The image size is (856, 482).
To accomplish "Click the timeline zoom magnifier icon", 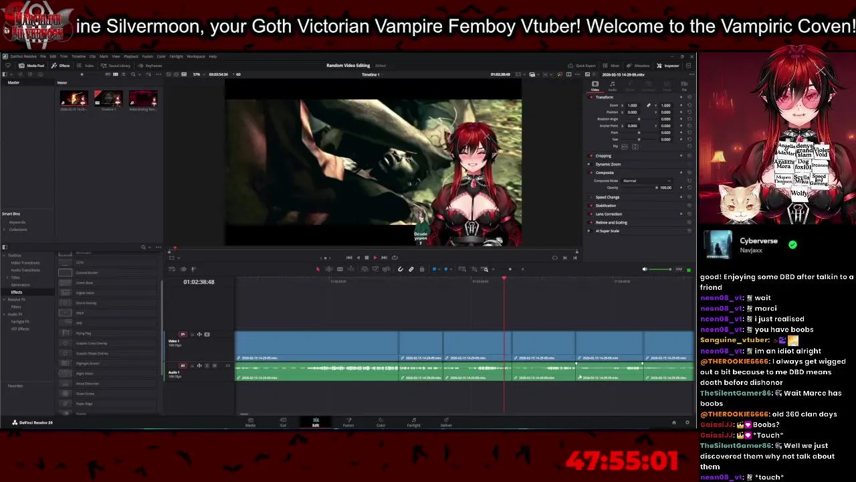I will point(485,269).
